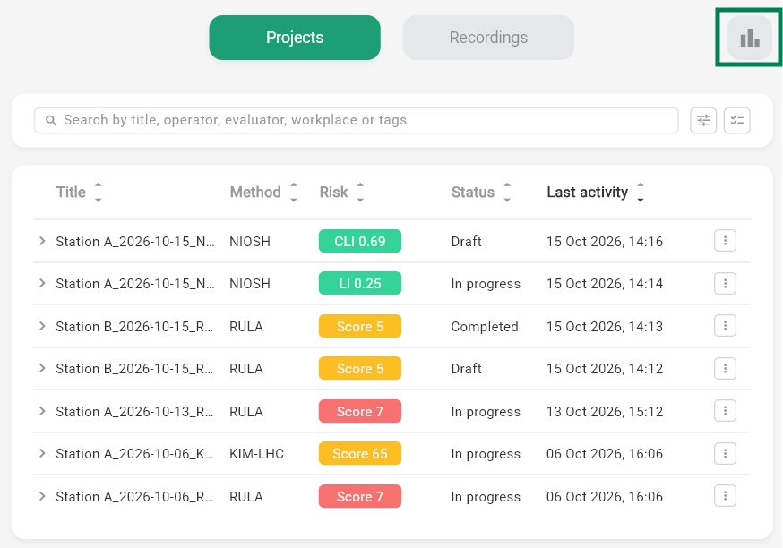The height and width of the screenshot is (548, 783).
Task: Sort by Last activity column arrows
Action: tap(641, 193)
